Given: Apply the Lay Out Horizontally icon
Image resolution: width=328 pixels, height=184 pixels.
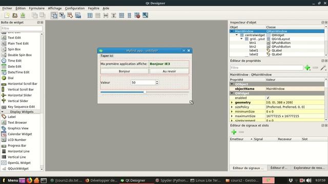Looking at the screenshot, I should coord(90,15).
